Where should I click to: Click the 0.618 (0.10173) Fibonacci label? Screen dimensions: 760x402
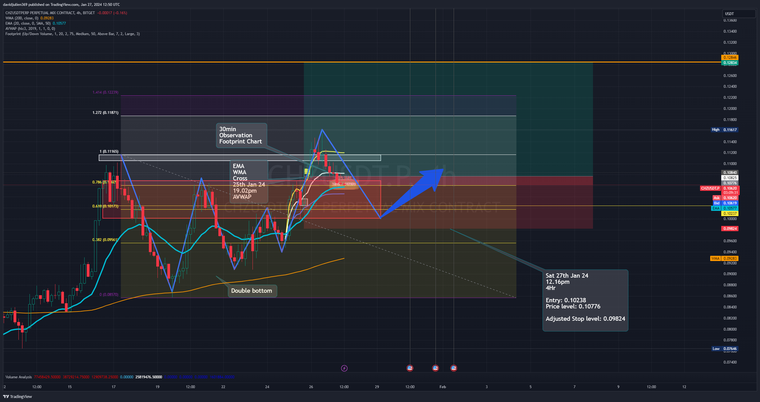point(105,206)
